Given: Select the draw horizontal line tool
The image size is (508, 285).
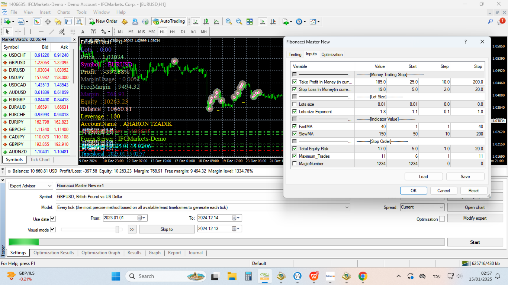Looking at the screenshot, I should (41, 32).
